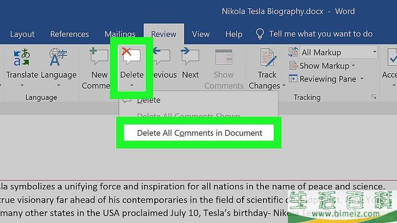Click the Accept changes icon
Screen dimensions: 397x223
coord(392,57)
